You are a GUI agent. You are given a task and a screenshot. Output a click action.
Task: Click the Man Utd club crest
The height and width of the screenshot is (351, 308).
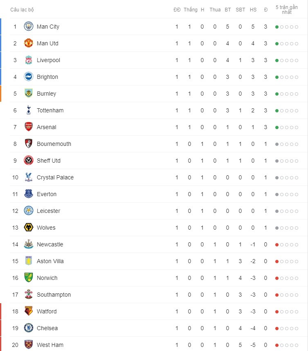point(29,43)
